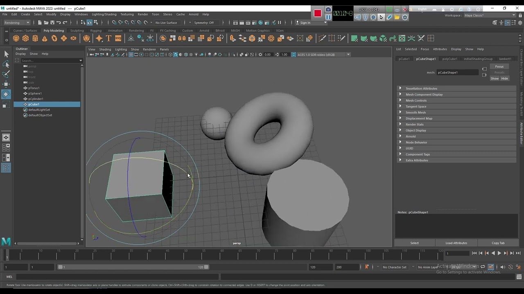524x294 pixels.
Task: Open the Modify menu
Action: (51, 14)
